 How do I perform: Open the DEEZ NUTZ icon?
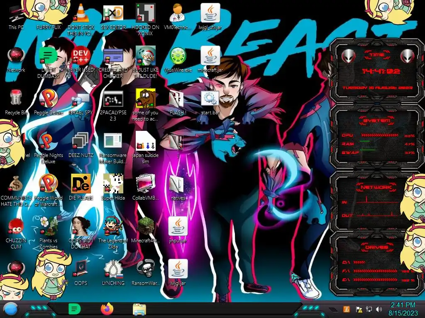(81, 141)
